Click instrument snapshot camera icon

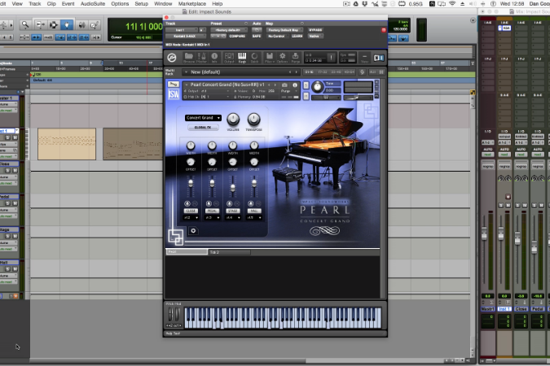click(284, 85)
